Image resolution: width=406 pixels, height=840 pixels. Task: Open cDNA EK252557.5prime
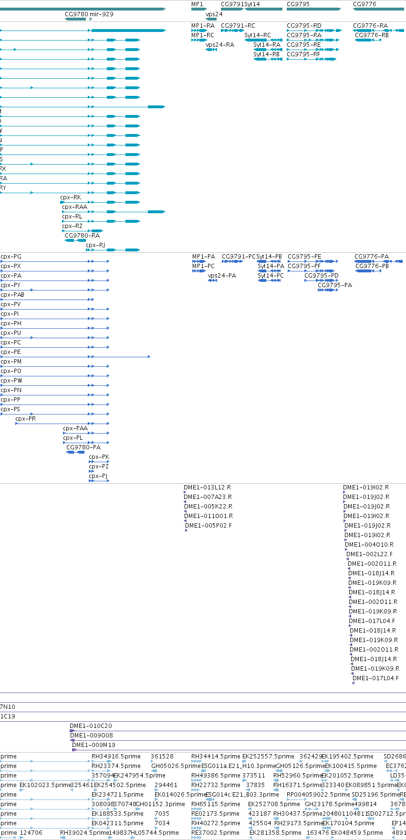tap(268, 756)
